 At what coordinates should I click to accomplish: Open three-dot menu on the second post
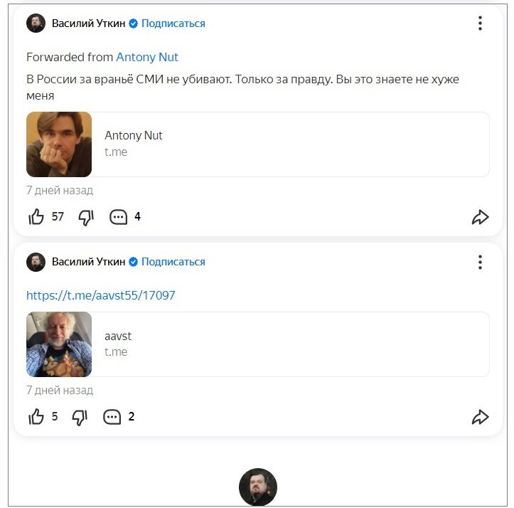point(480,262)
